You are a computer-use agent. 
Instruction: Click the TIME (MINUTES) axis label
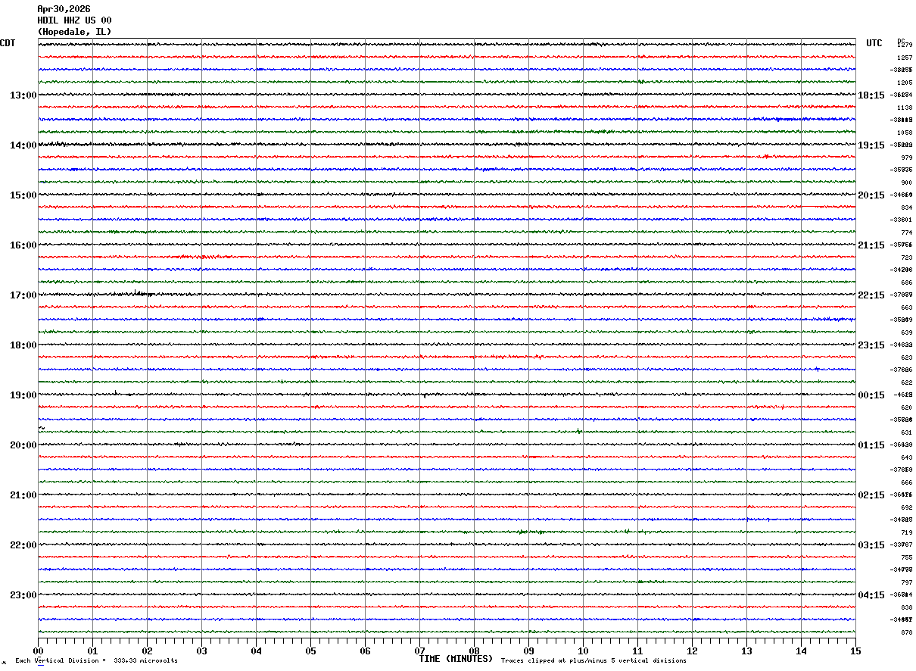(456, 659)
